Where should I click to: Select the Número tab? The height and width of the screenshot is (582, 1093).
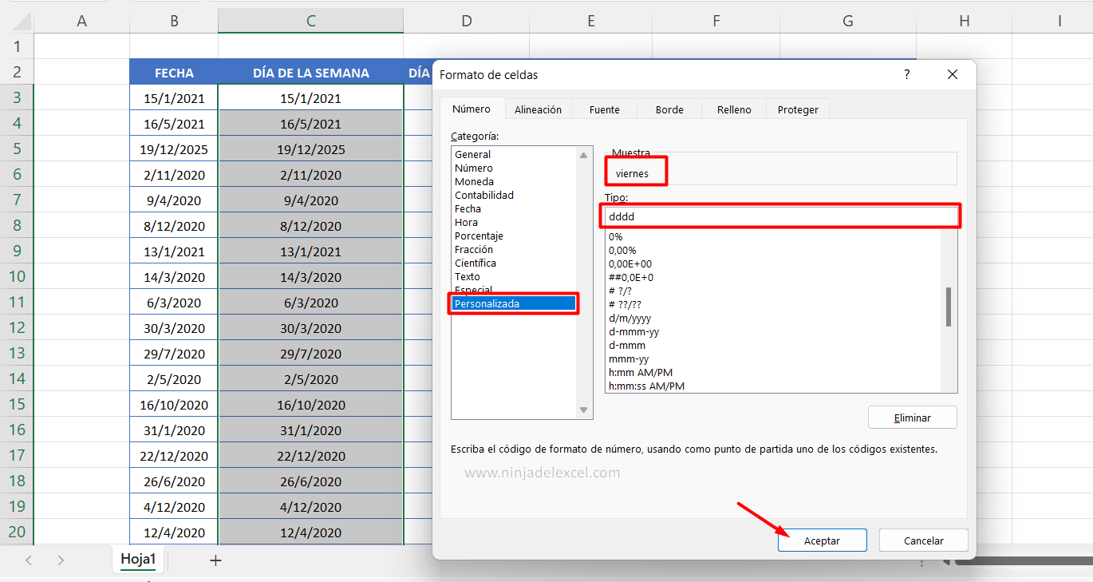point(472,109)
